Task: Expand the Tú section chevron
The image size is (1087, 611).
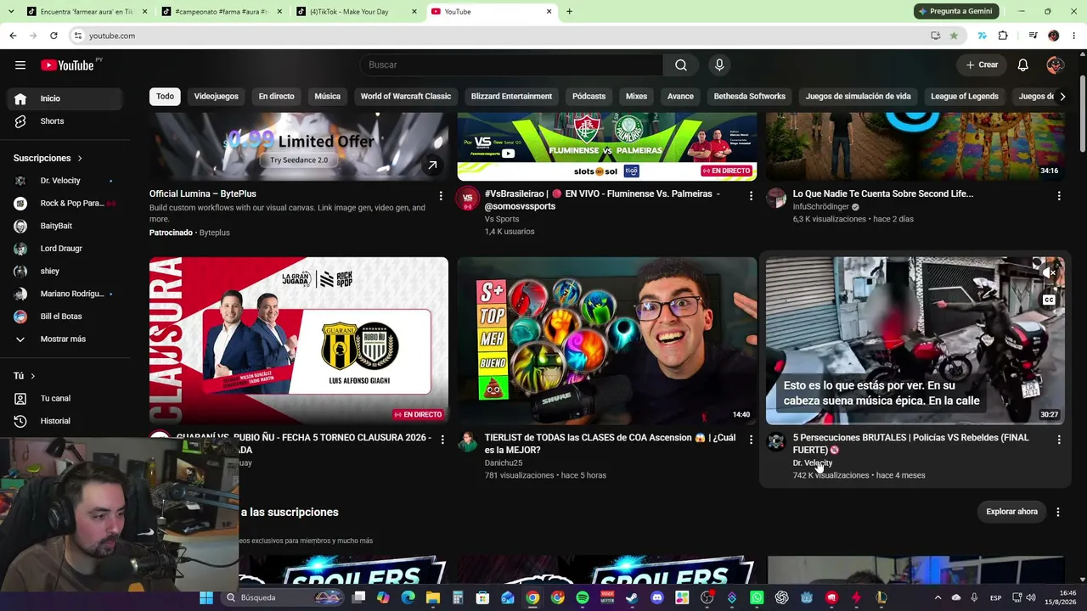Action: tap(32, 376)
